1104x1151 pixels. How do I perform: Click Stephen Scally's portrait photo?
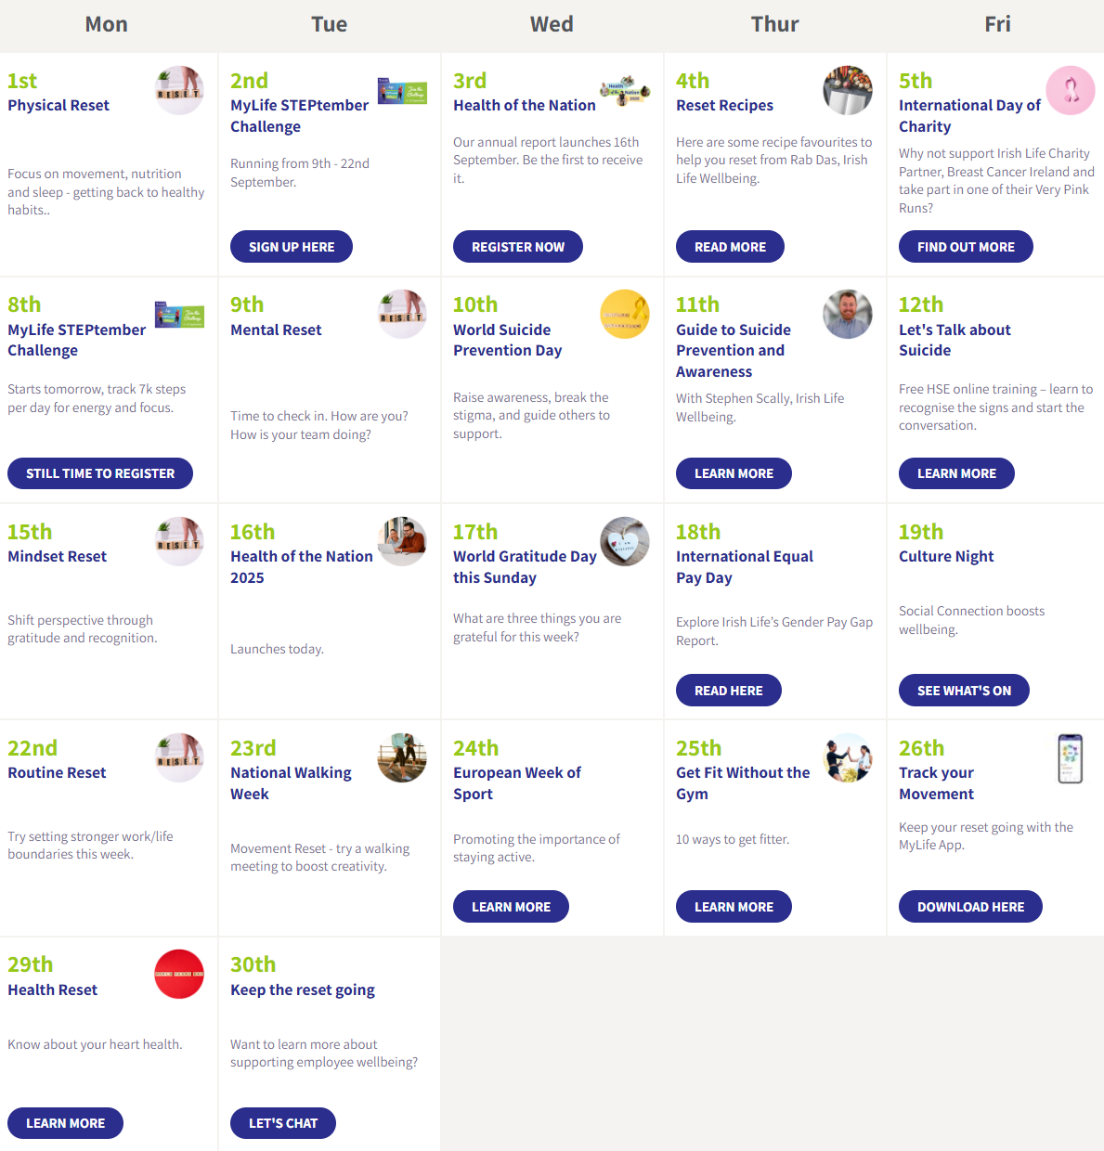(x=848, y=314)
